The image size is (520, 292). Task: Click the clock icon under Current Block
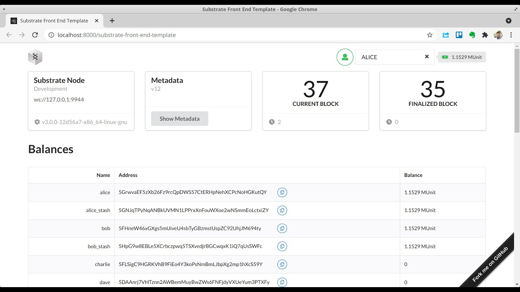point(272,122)
